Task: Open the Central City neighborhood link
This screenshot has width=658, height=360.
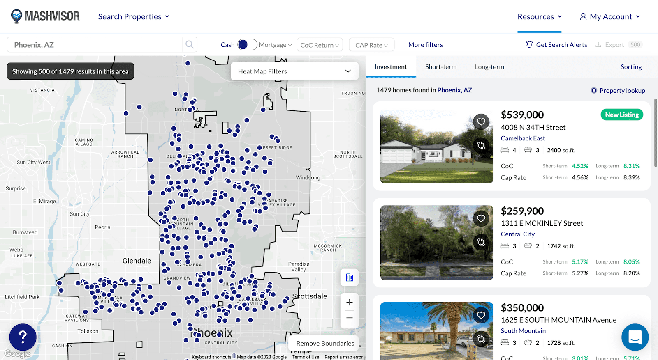Action: pos(518,234)
